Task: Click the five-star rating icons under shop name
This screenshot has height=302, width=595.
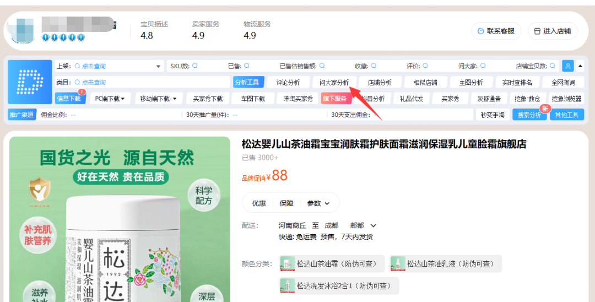Action: 63,37
